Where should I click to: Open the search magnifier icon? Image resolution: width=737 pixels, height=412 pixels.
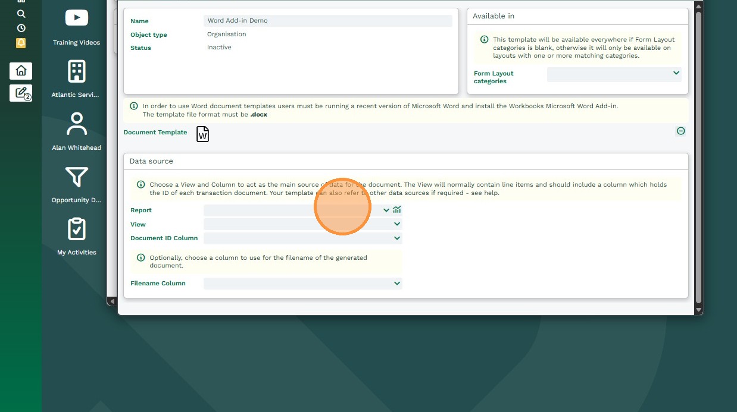[21, 13]
